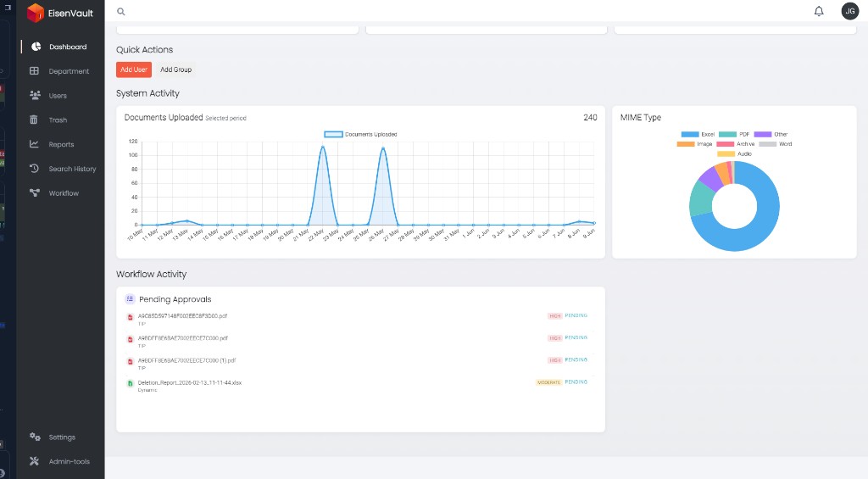Open A9C85D597148F002EEC8F3D00.pdf approval

183,315
